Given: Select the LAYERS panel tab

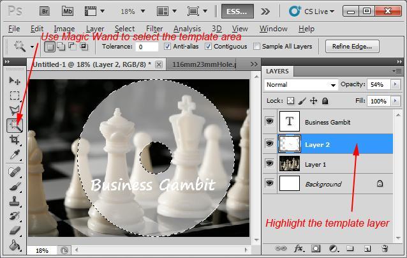Looking at the screenshot, I should pos(277,71).
